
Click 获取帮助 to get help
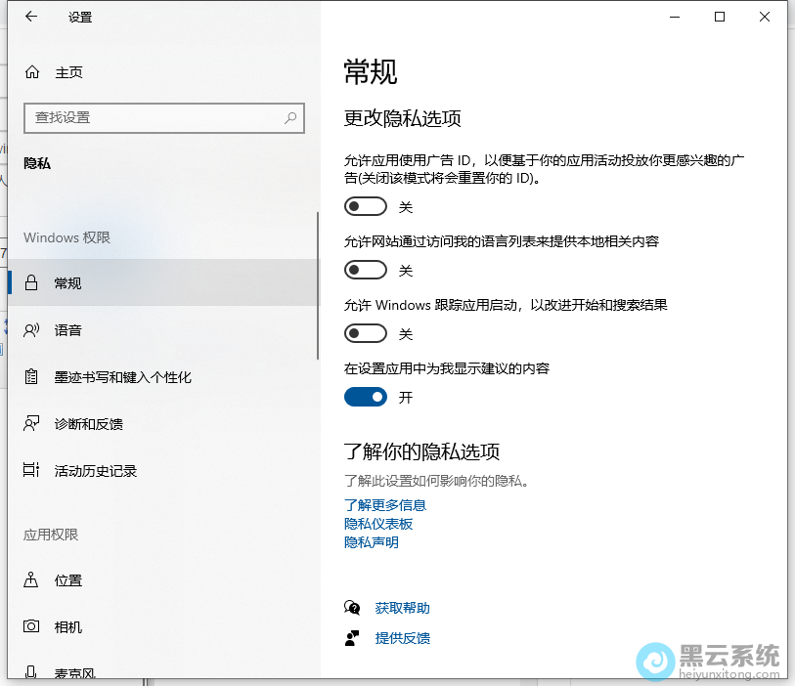[x=402, y=608]
